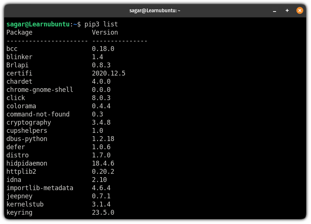This screenshot has width=311, height=224.
Task: Click the sagar@Learnubuntu title bar text
Action: pyautogui.click(x=155, y=10)
